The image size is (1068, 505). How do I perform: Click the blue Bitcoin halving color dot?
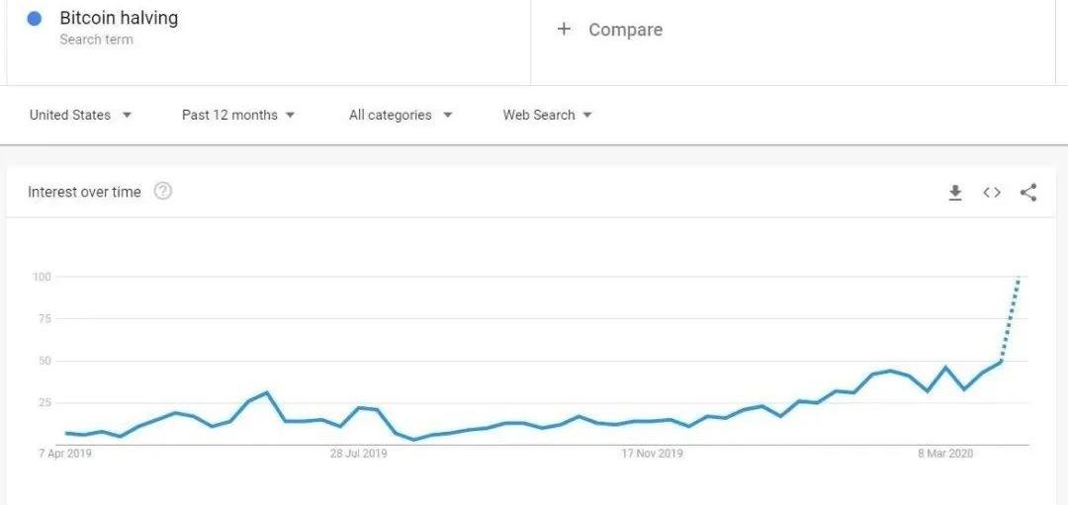click(x=35, y=19)
